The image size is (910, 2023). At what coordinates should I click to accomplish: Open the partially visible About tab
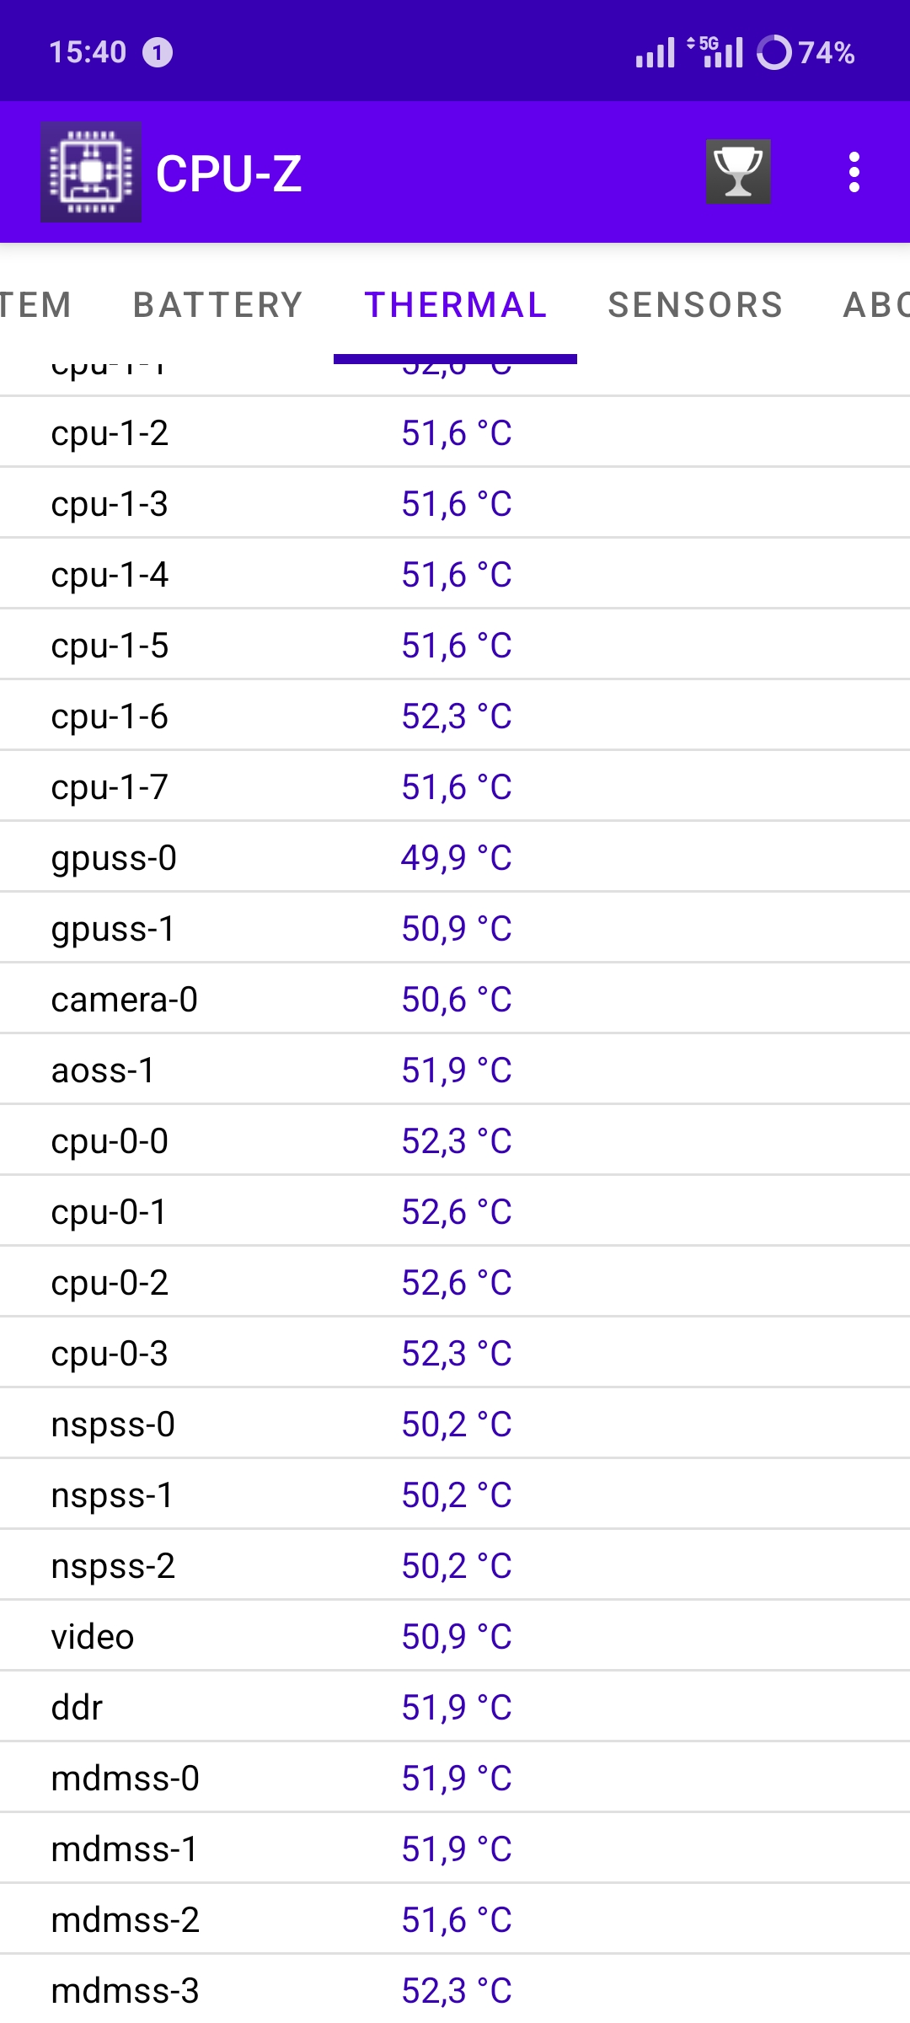(876, 304)
